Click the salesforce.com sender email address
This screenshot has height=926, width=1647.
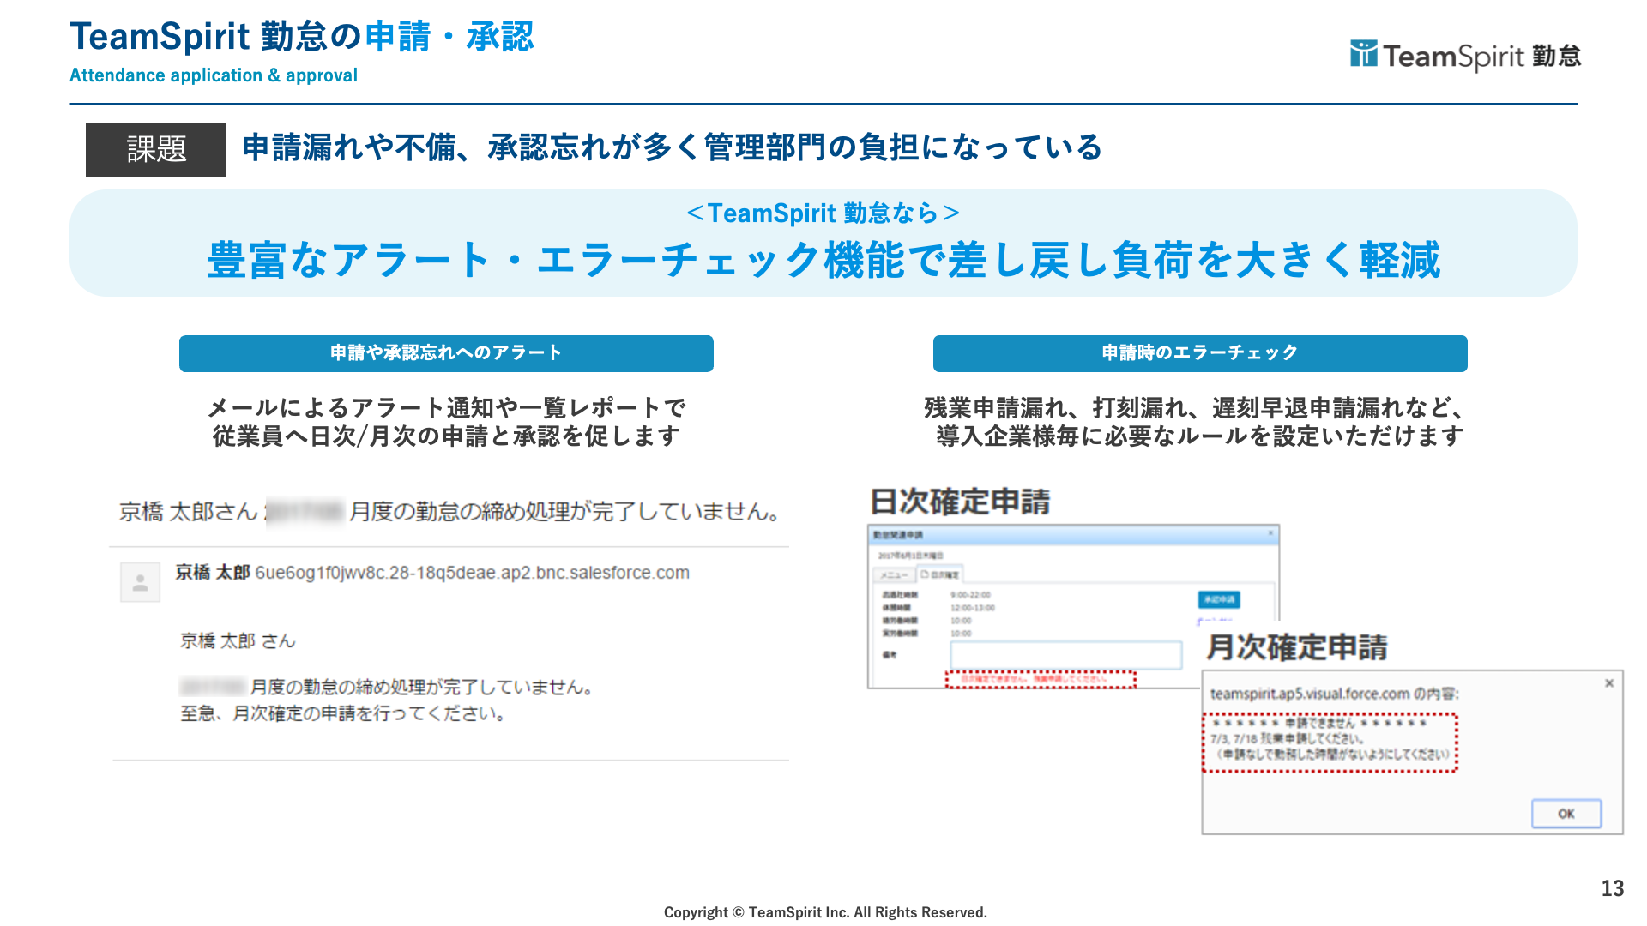pyautogui.click(x=472, y=573)
